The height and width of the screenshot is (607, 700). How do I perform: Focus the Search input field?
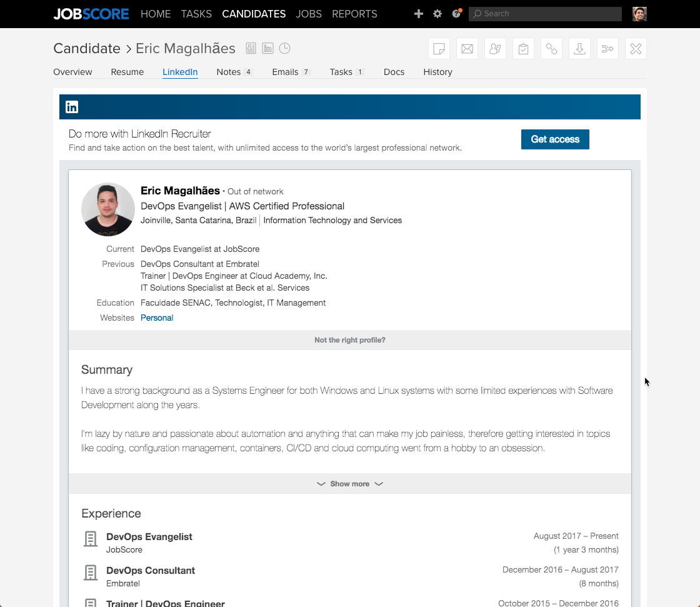[545, 14]
